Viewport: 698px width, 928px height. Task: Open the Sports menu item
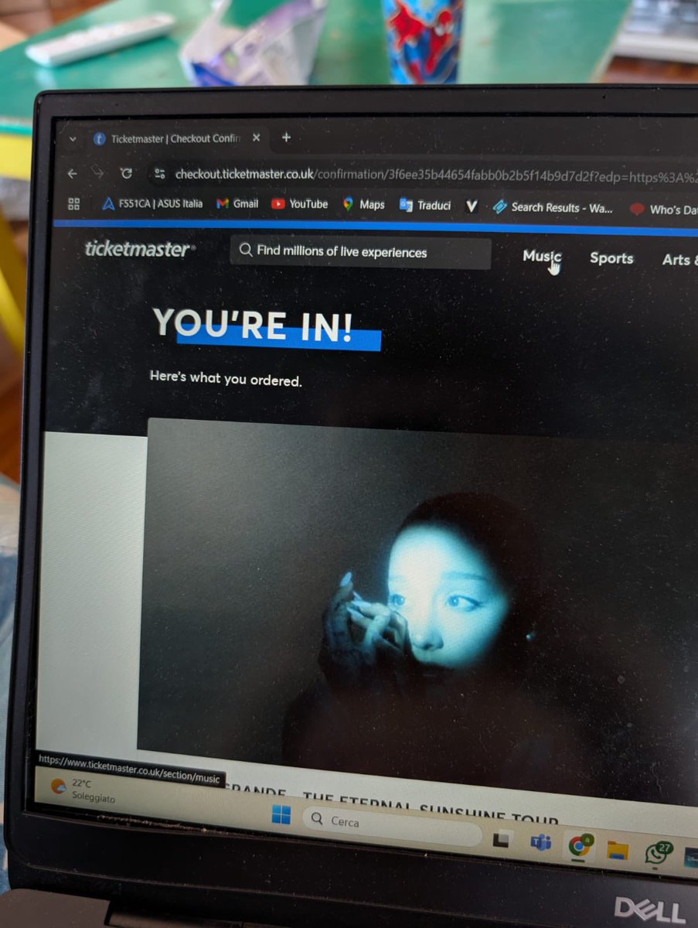(x=611, y=258)
